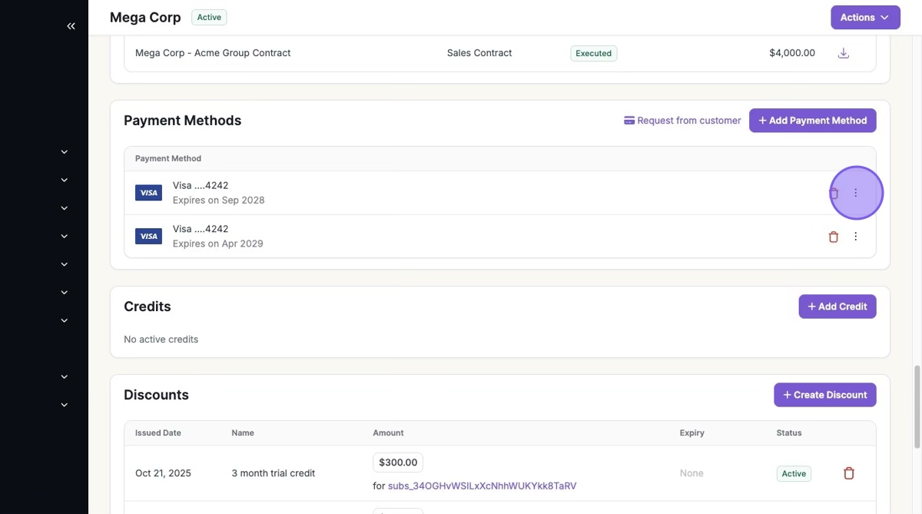This screenshot has height=514, width=922.
Task: Click the Active badge beside Mega Corp title
Action: (209, 17)
